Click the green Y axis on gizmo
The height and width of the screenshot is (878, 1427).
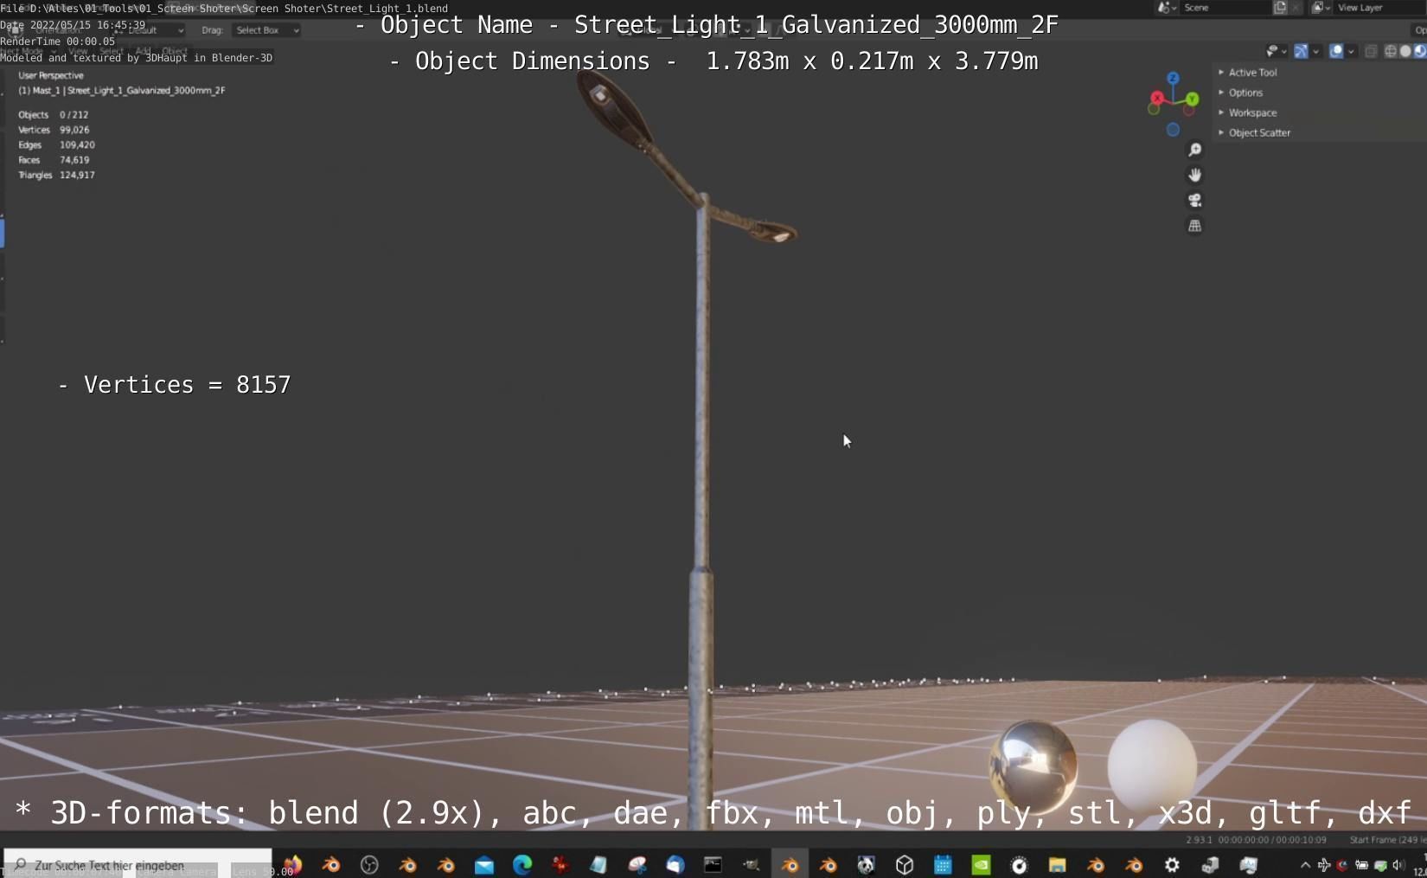point(1193,99)
